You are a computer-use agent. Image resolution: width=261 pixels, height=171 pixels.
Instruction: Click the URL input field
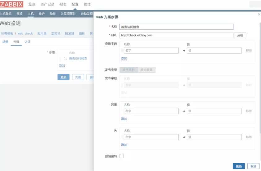pyautogui.click(x=176, y=35)
